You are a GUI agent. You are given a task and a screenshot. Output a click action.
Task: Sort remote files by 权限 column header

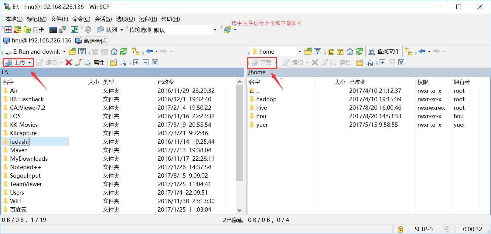433,82
